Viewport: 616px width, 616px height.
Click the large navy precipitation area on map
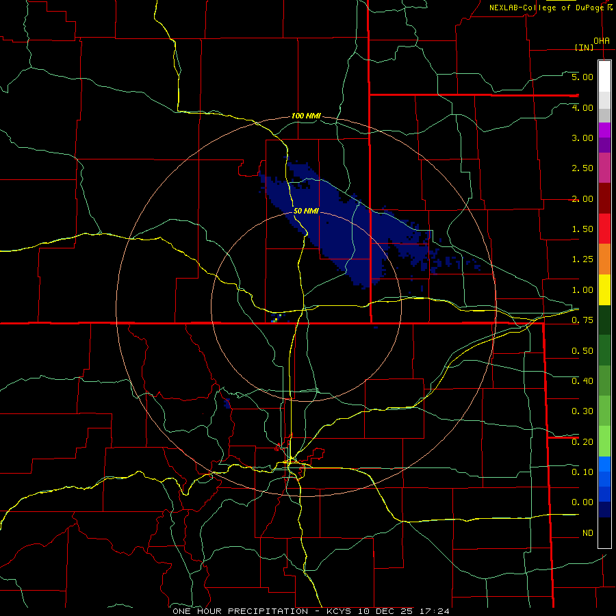coord(338,232)
